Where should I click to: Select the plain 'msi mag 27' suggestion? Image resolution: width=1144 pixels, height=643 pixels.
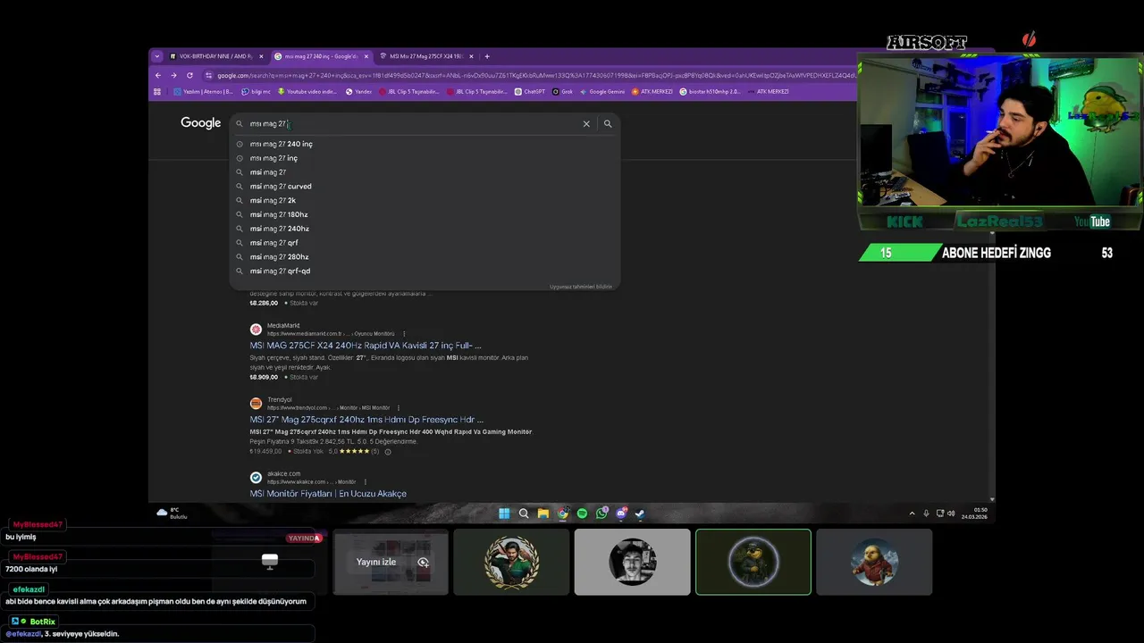(425, 172)
